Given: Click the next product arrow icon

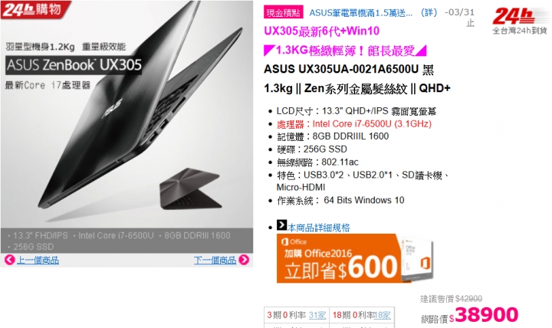Looking at the screenshot, I should [x=244, y=260].
